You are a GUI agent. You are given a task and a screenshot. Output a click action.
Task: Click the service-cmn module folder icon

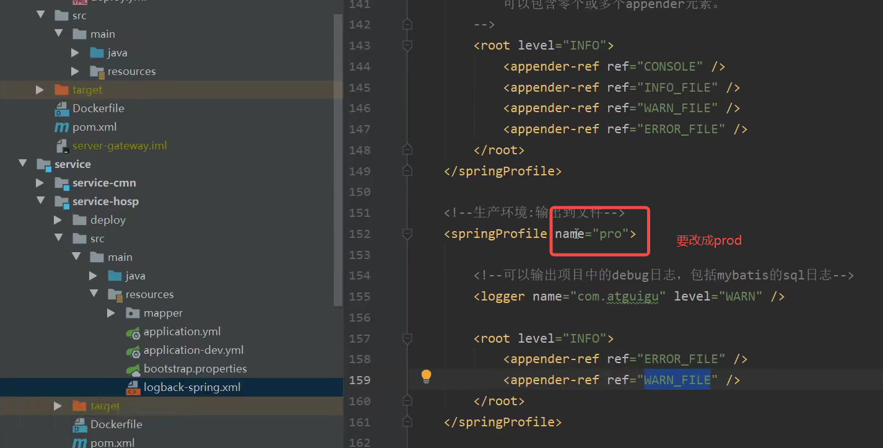click(61, 183)
